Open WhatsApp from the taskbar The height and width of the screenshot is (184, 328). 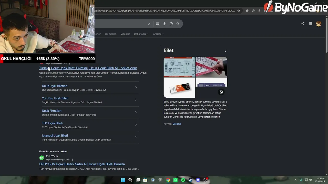[x=175, y=180]
